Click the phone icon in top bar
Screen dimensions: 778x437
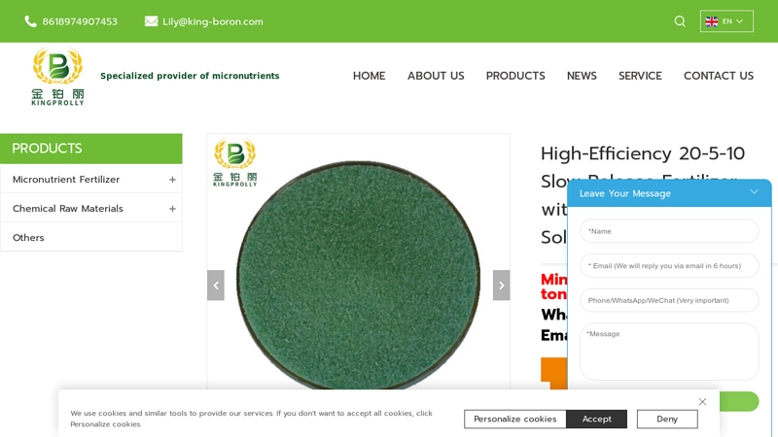pos(30,21)
